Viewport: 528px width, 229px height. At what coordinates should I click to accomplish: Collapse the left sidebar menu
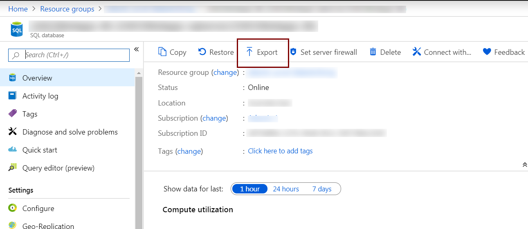(137, 49)
